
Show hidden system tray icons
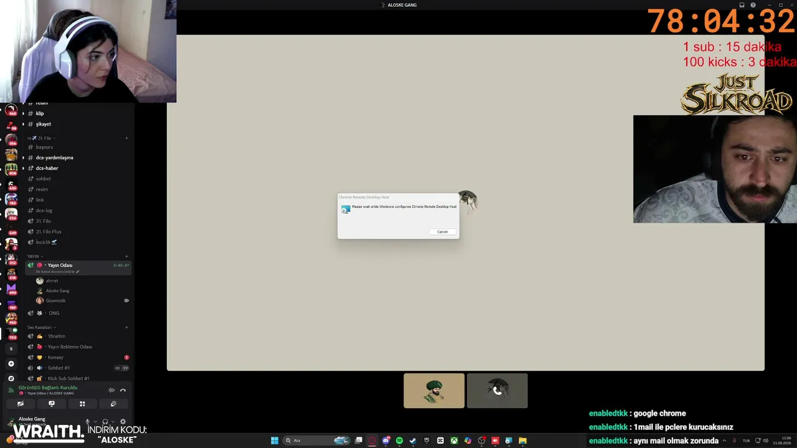point(724,441)
